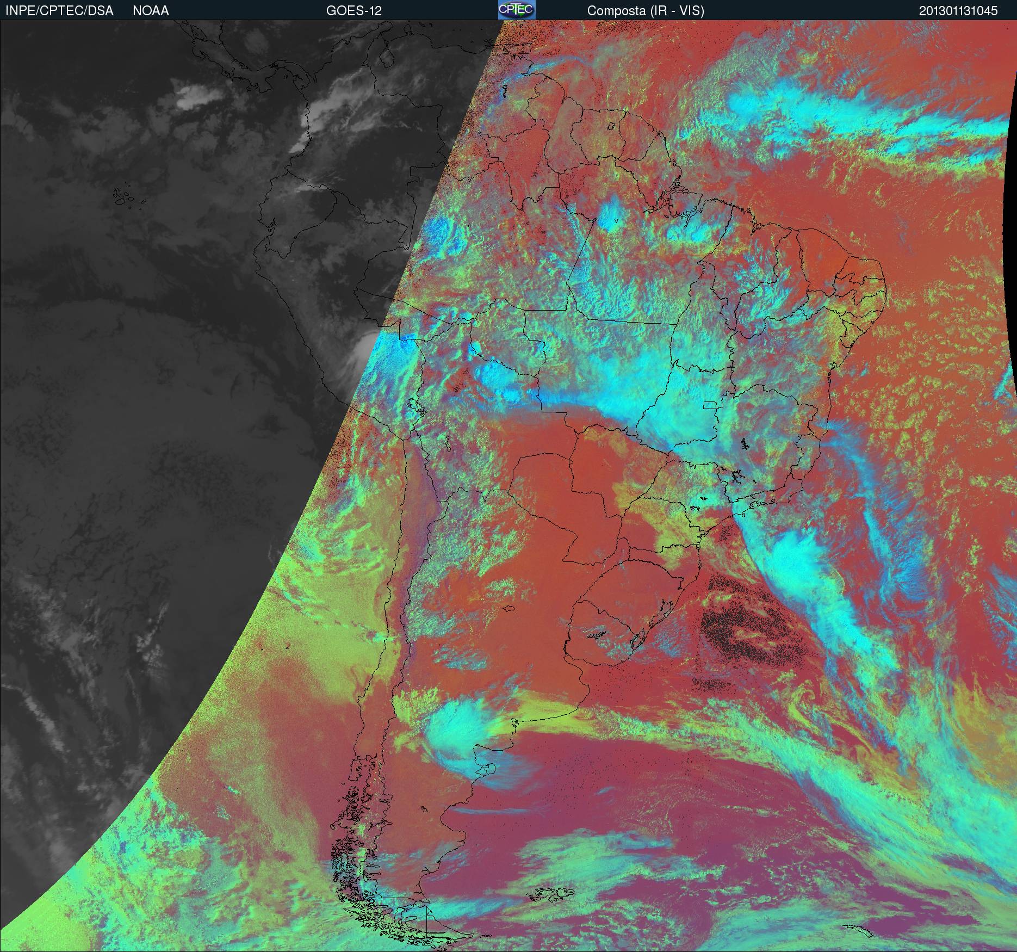This screenshot has height=952, width=1017.
Task: Select the INPE/CPTEC/DSA header text
Action: (x=59, y=11)
